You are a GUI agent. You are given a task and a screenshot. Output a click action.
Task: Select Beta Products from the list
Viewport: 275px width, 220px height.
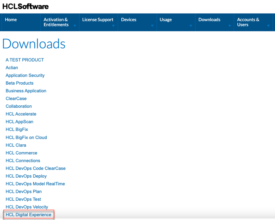tap(19, 83)
